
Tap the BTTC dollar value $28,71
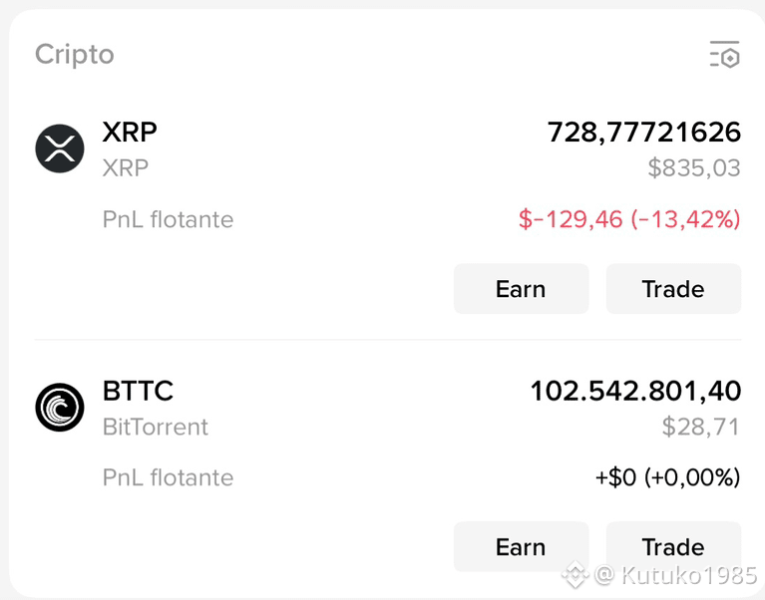701,427
